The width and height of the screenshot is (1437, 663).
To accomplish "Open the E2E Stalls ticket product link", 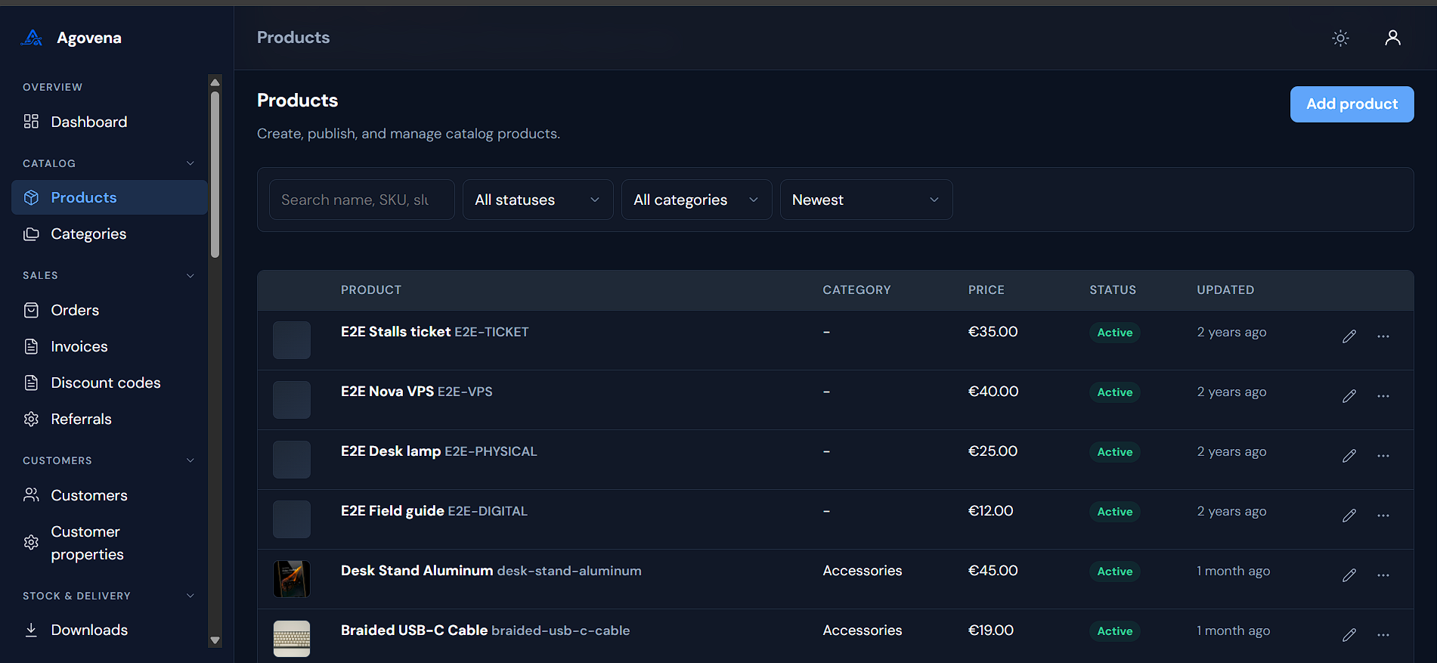I will click(395, 332).
